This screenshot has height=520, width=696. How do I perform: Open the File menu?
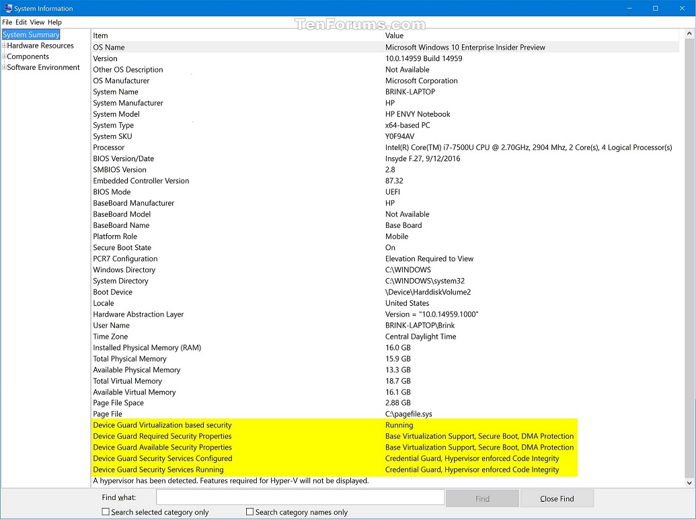7,22
